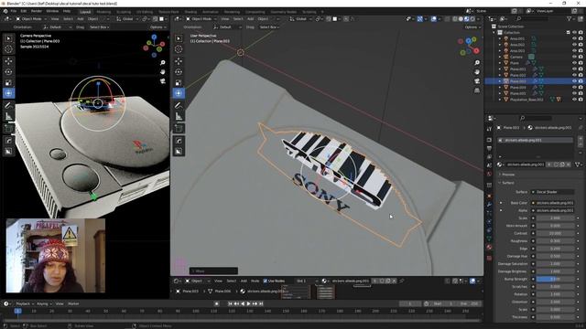Open the Window menu
586x329 pixels.
(x=52, y=11)
